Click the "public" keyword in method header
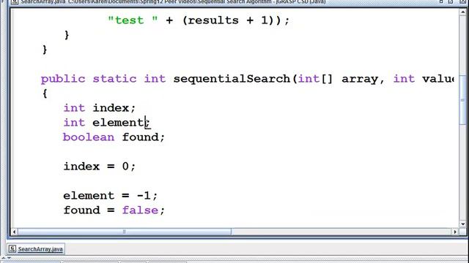Viewport: 469px width, 263px height. [63, 80]
